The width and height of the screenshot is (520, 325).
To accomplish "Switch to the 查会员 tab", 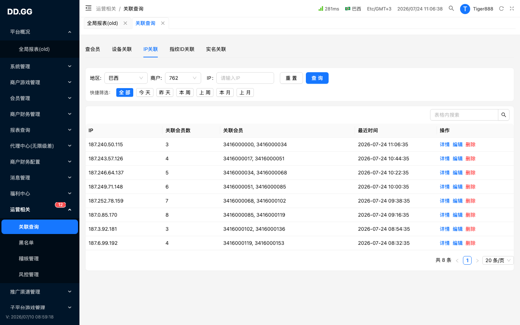I will click(x=92, y=49).
